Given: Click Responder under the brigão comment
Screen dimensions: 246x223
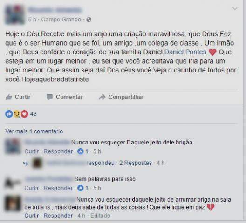Looking at the screenshot, I should (58, 151).
